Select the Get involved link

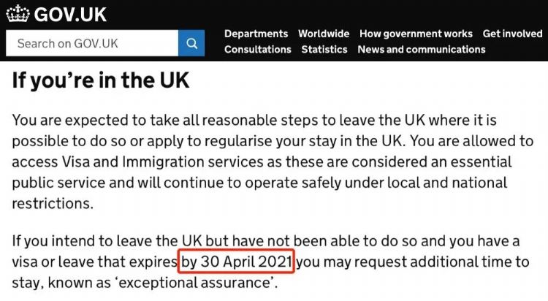(512, 34)
